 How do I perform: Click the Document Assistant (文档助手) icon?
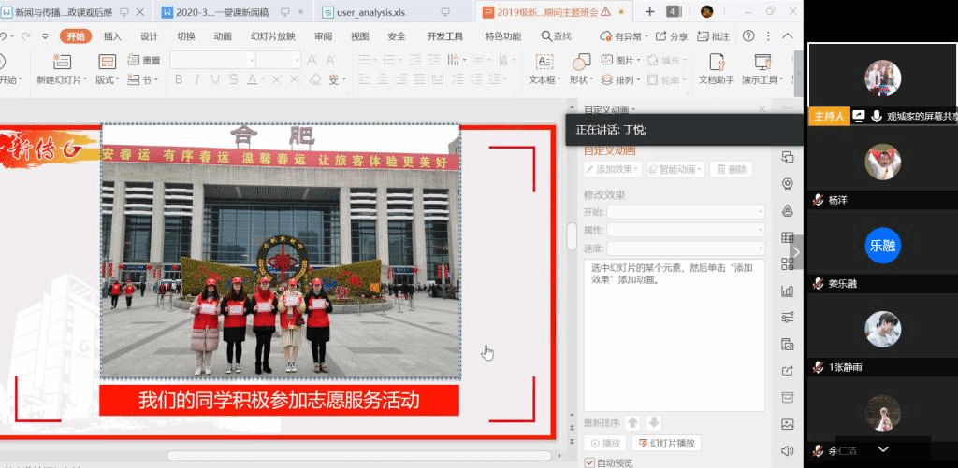point(717,62)
